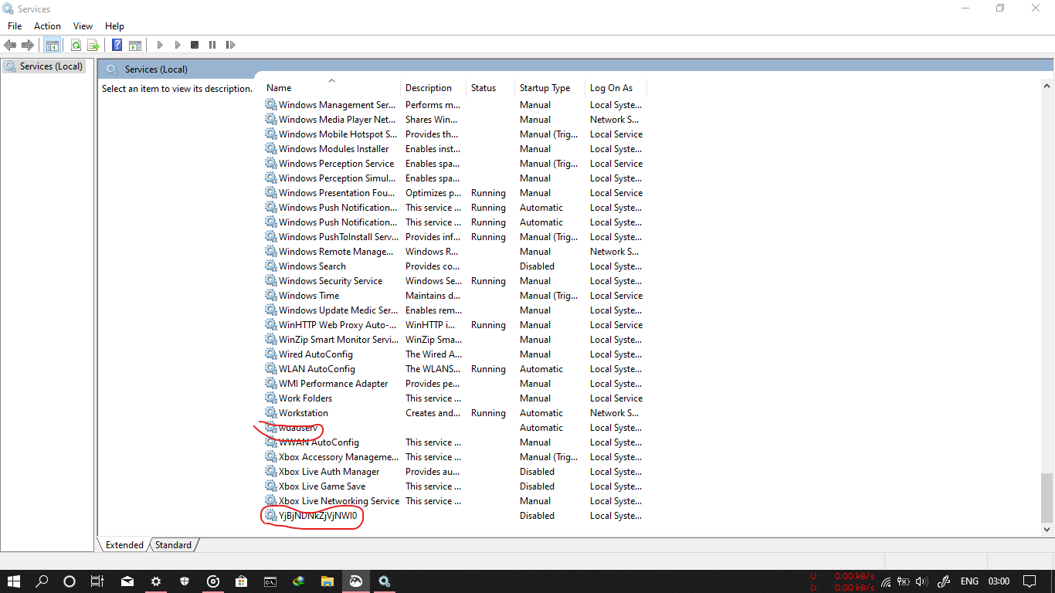Sort by the Description column header
The width and height of the screenshot is (1055, 593).
point(433,88)
